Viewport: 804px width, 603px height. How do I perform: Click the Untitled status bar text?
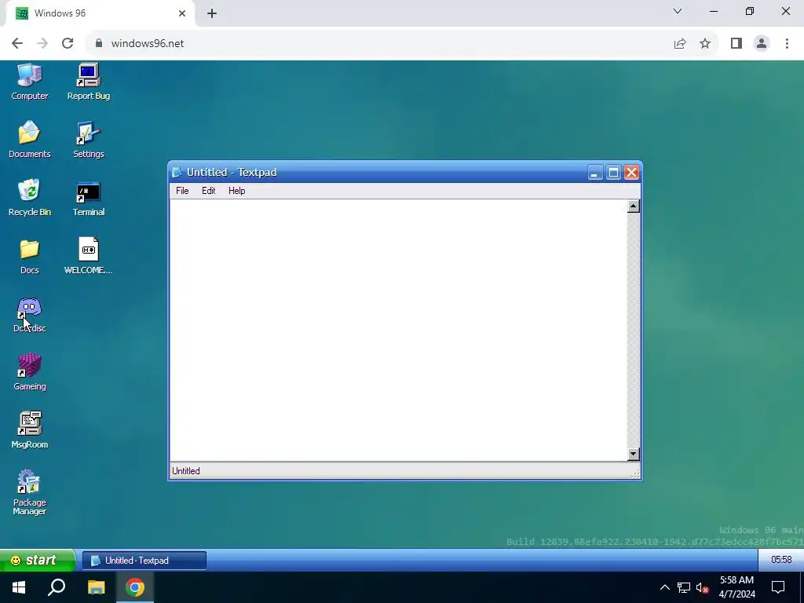(x=186, y=471)
